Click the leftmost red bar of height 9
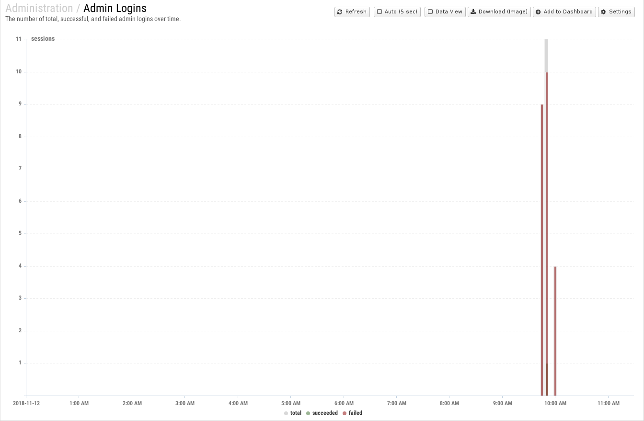The width and height of the screenshot is (644, 421). [542, 249]
